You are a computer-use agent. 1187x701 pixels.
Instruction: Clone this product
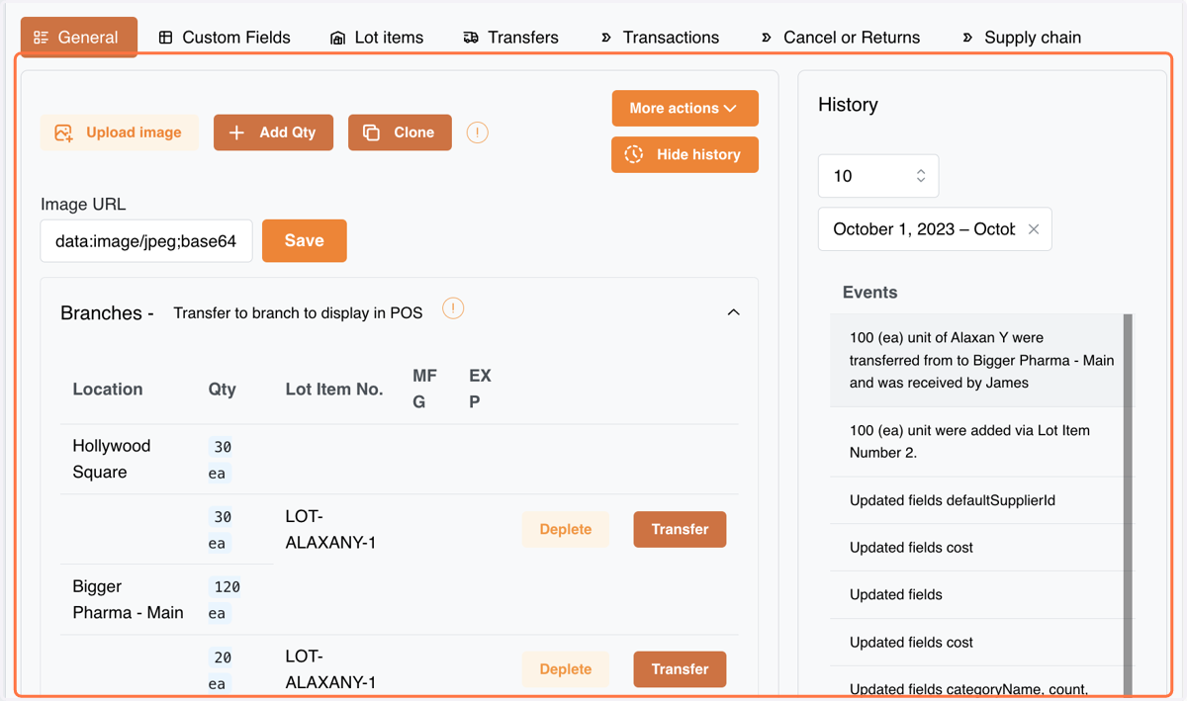(x=400, y=132)
